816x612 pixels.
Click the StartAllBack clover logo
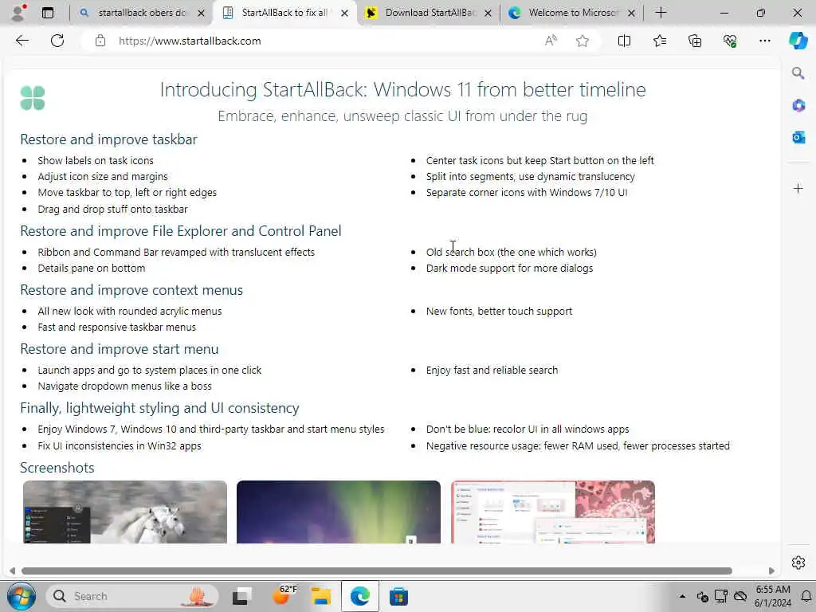(33, 98)
